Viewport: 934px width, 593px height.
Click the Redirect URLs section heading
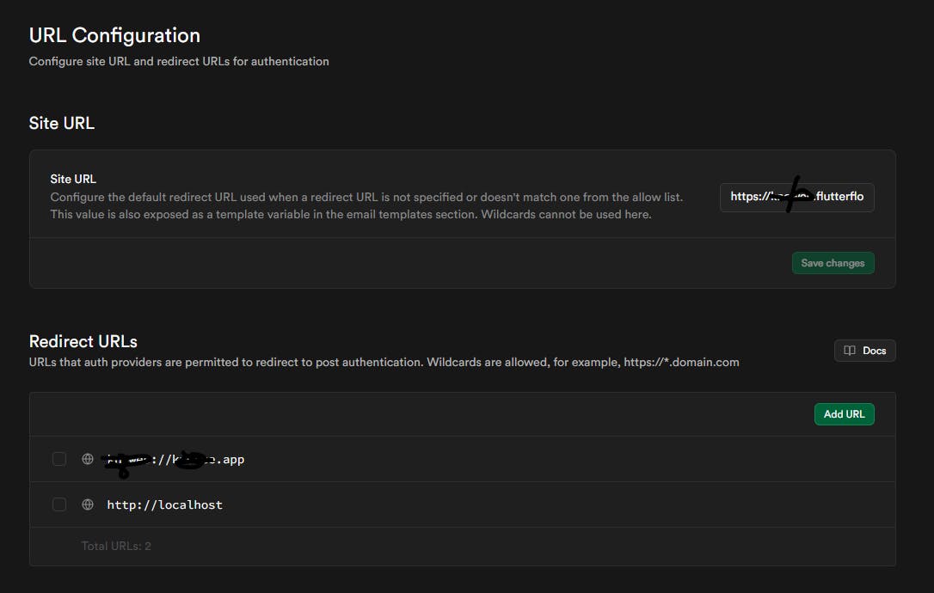click(83, 341)
